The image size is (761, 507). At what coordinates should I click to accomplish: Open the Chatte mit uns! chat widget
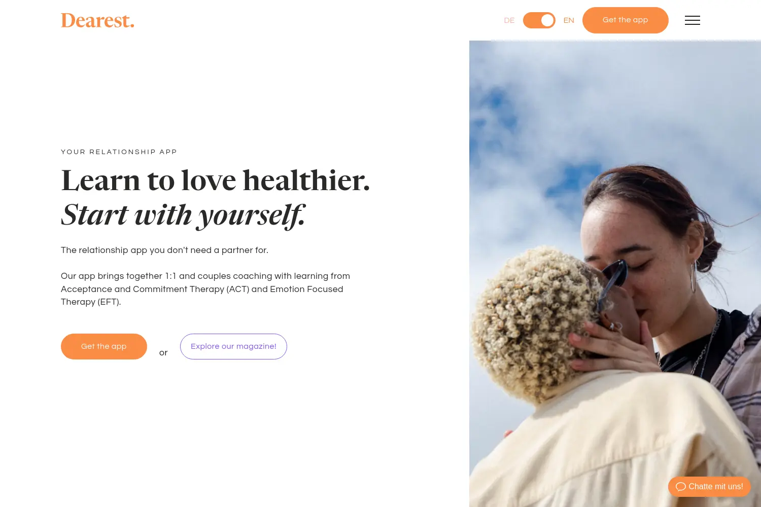[709, 487]
